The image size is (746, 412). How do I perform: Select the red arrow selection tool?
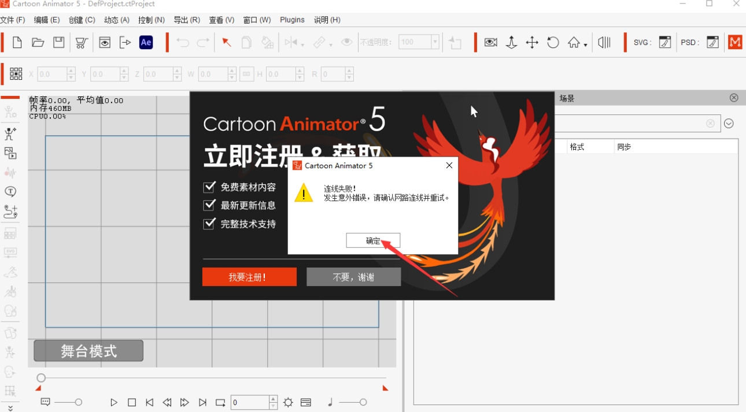(x=227, y=42)
